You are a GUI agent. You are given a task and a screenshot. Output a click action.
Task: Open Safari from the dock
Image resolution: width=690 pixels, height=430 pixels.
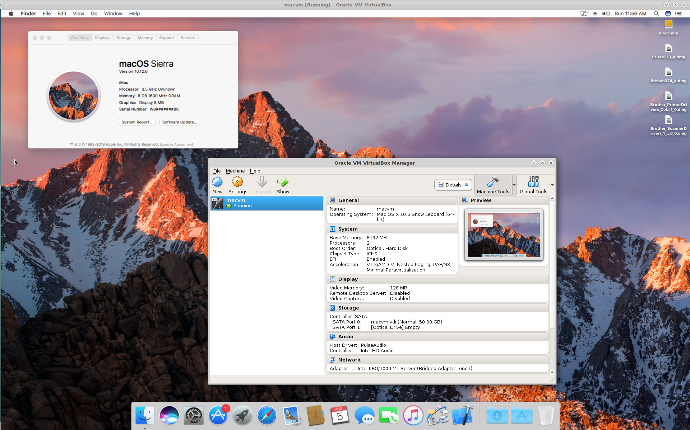267,416
